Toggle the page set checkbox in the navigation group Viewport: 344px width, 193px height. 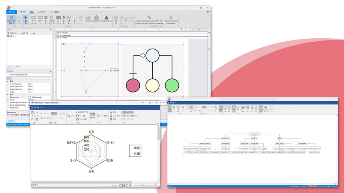tap(55, 118)
